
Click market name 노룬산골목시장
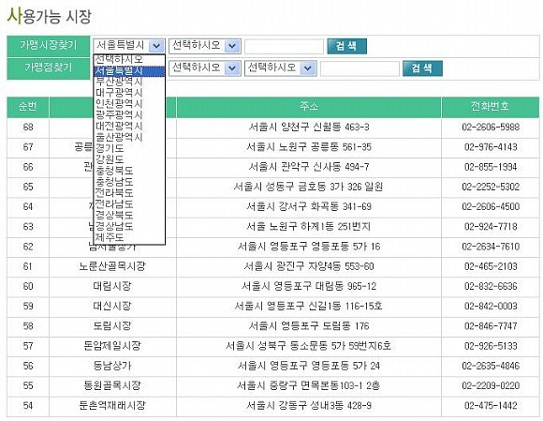tap(112, 266)
